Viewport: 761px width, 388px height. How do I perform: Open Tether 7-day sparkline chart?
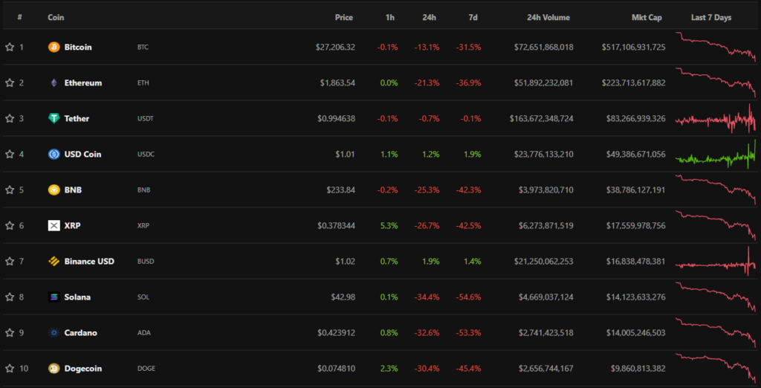pos(715,119)
